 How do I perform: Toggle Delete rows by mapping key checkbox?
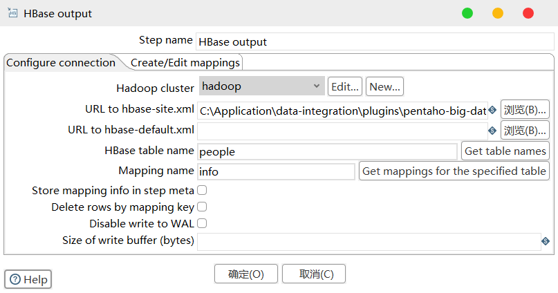[203, 207]
